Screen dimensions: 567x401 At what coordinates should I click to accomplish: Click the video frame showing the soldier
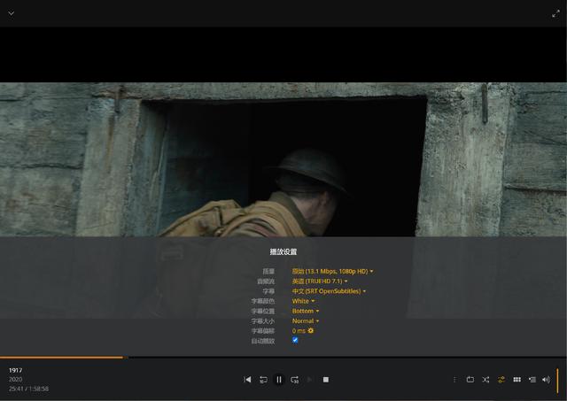coord(283,159)
